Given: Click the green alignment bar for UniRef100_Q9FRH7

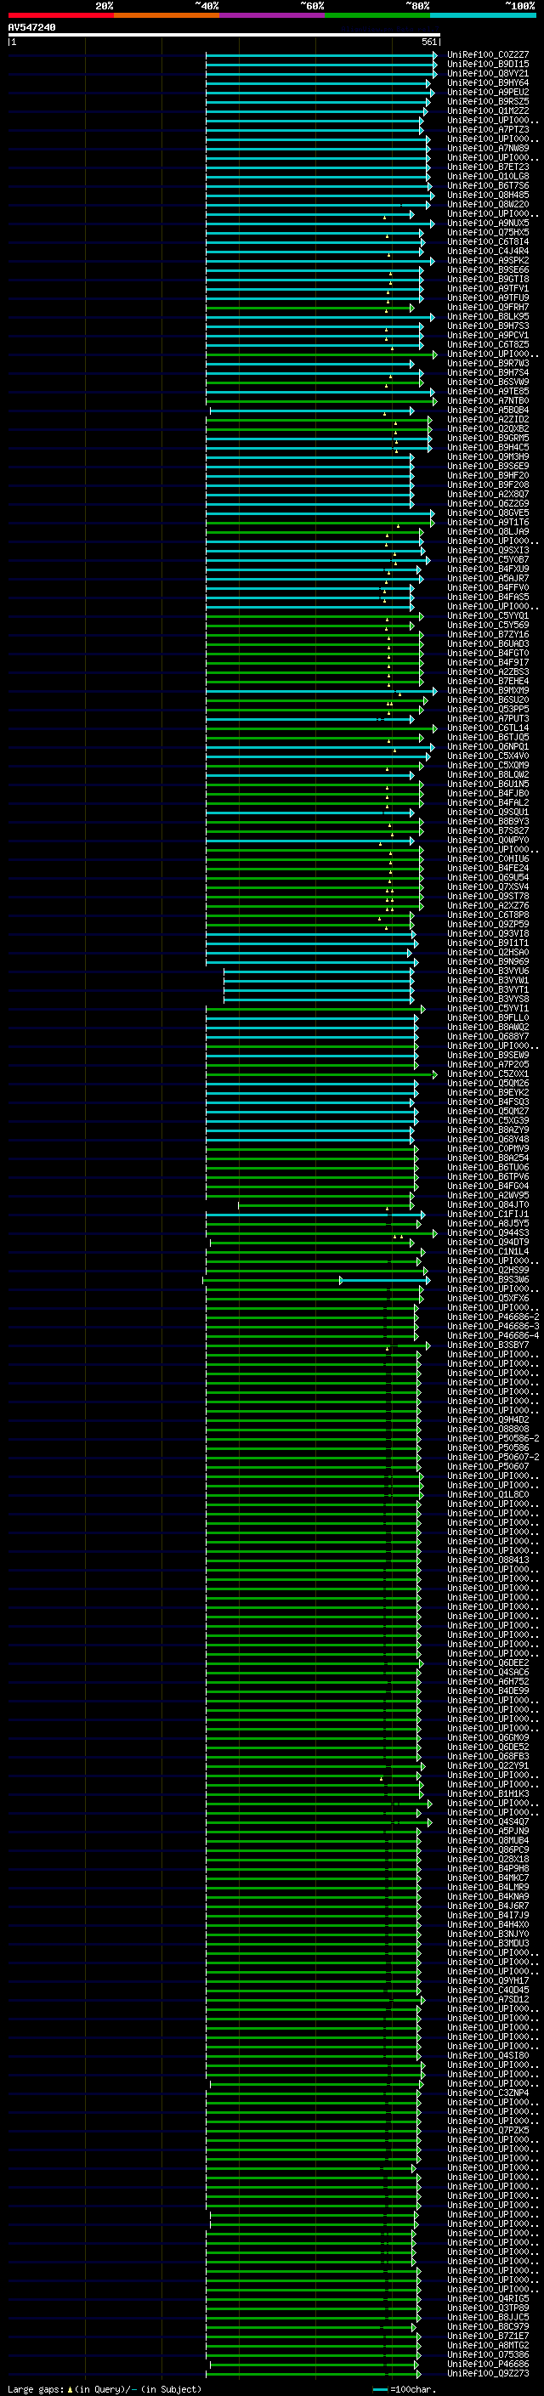Looking at the screenshot, I should [309, 307].
